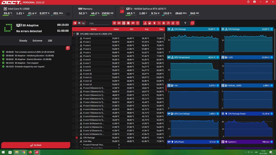Open info for GPU Temperature graph

point(217,57)
